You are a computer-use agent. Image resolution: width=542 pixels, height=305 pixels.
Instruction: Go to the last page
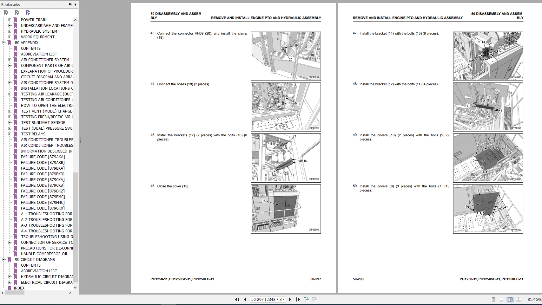tap(298, 299)
